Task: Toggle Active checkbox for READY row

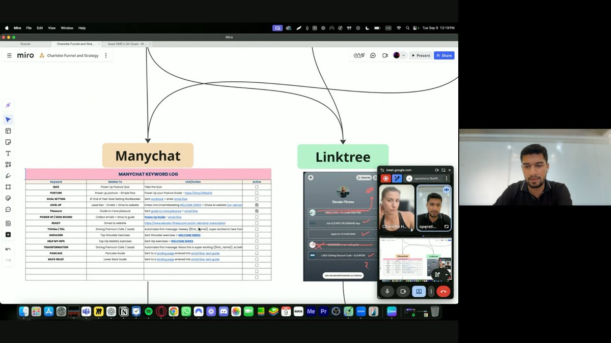Action: (x=257, y=223)
